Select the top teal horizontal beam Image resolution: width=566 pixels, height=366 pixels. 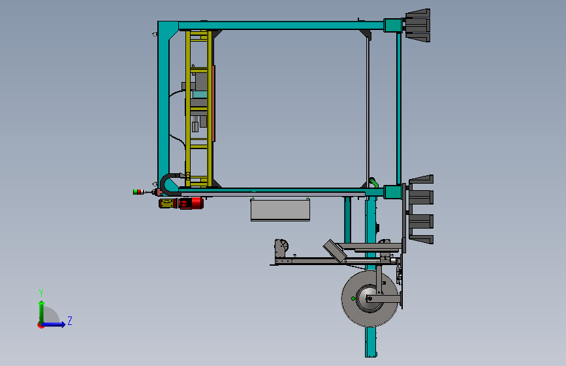click(281, 25)
